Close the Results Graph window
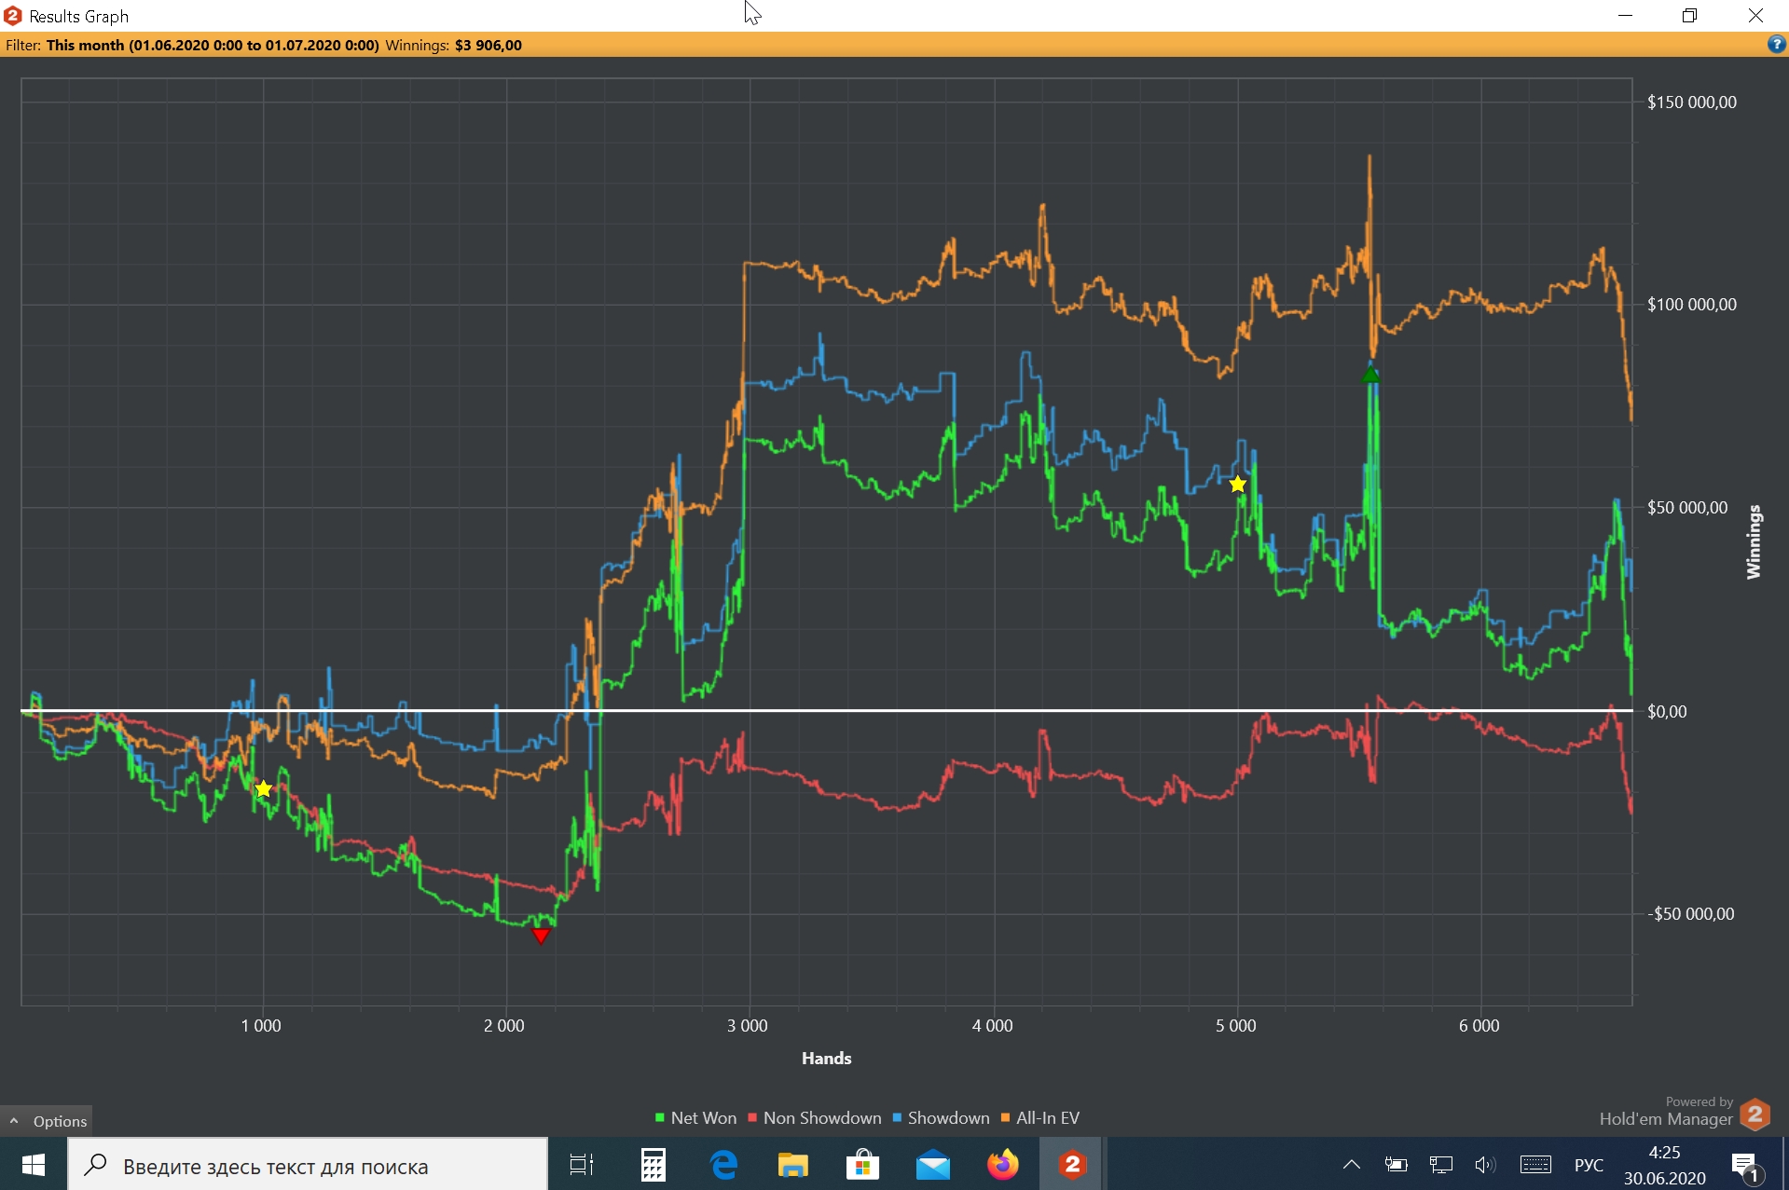Viewport: 1789px width, 1190px height. pyautogui.click(x=1755, y=16)
